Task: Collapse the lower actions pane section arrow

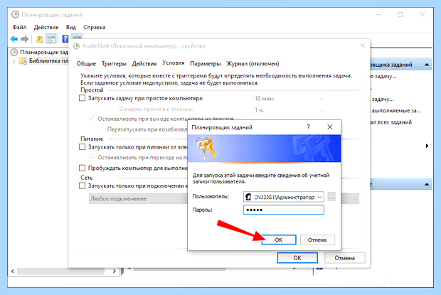Action: point(427,185)
